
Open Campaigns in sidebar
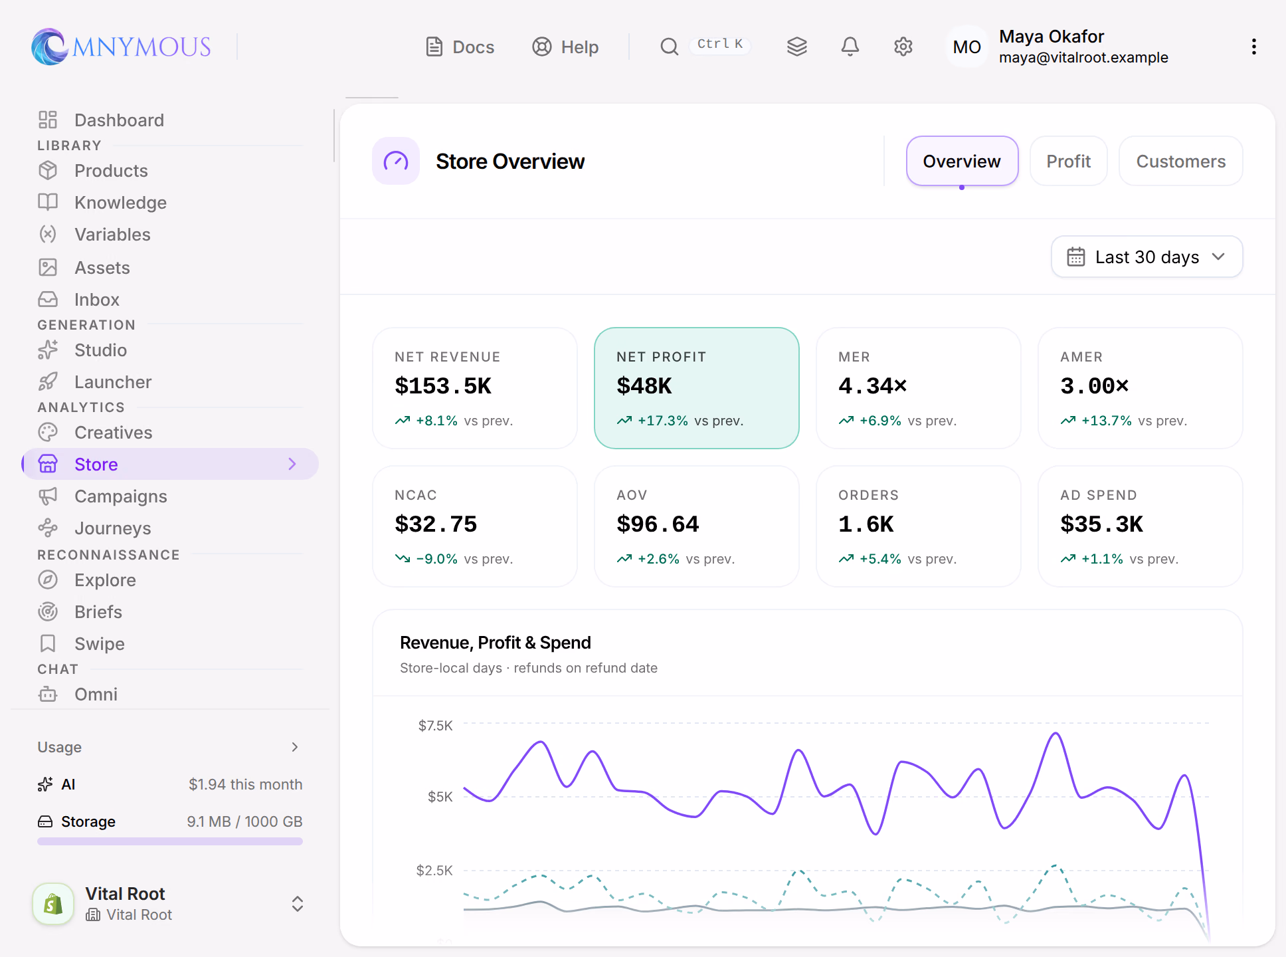point(170,496)
